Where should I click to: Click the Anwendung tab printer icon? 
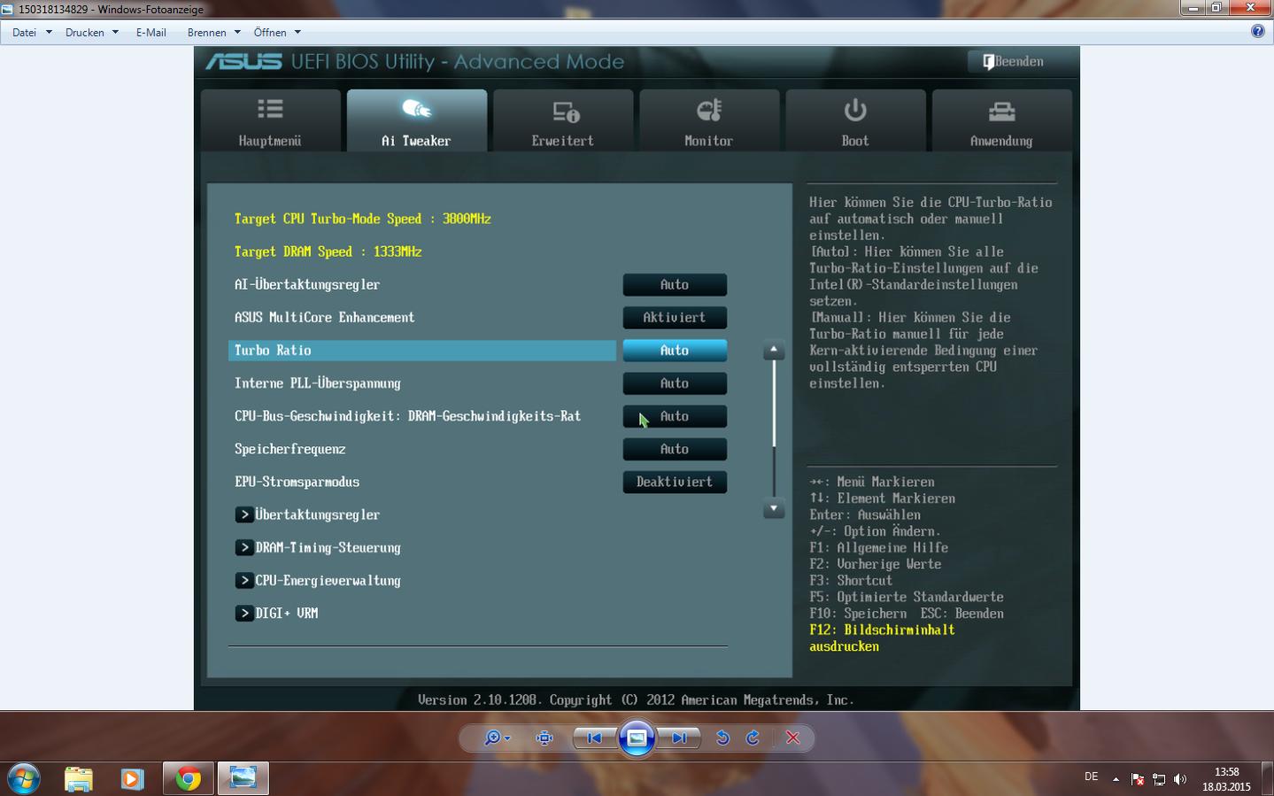click(x=1002, y=112)
